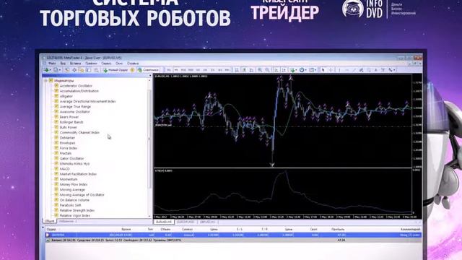Screen dimensions: 462x260
Task: Switch chart to M5 timeframe
Action: pos(176,70)
